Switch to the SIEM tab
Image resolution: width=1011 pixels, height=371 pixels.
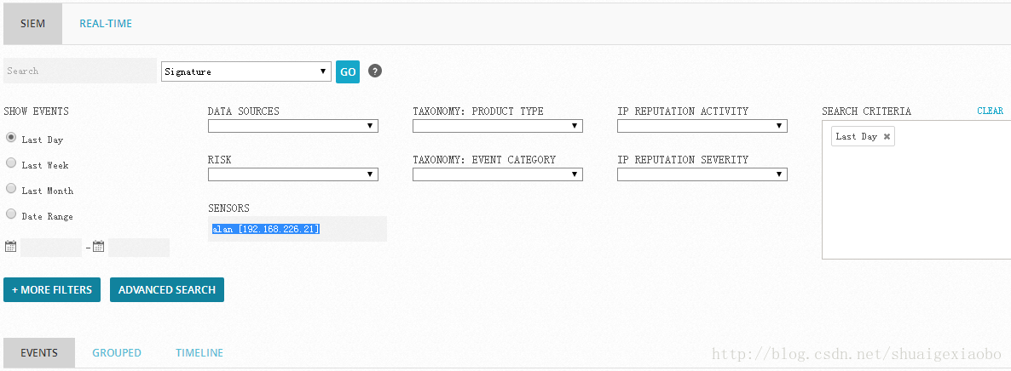tap(33, 24)
